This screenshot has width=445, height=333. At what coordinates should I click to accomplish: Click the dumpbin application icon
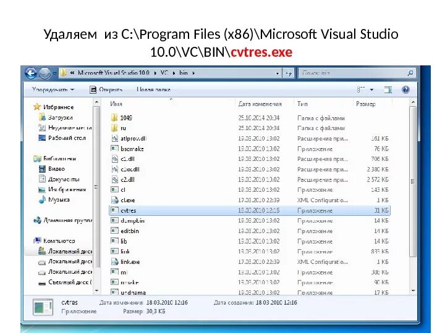pyautogui.click(x=114, y=221)
